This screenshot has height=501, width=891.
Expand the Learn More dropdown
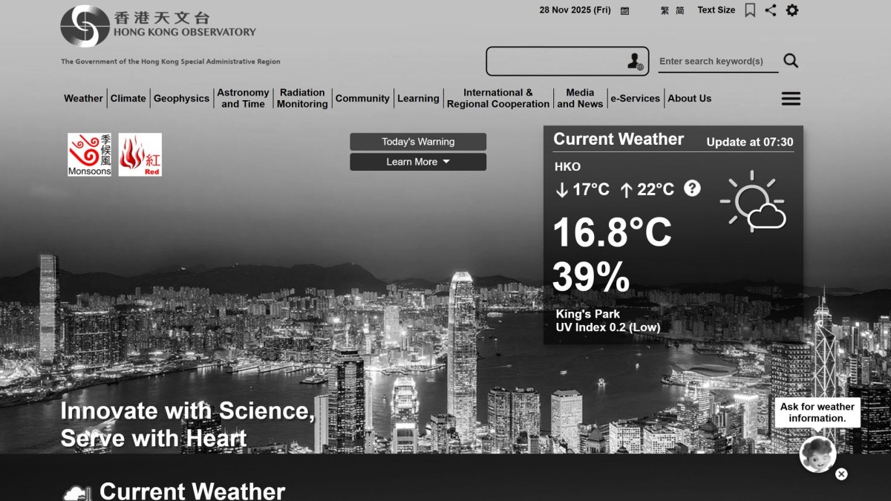pos(418,162)
